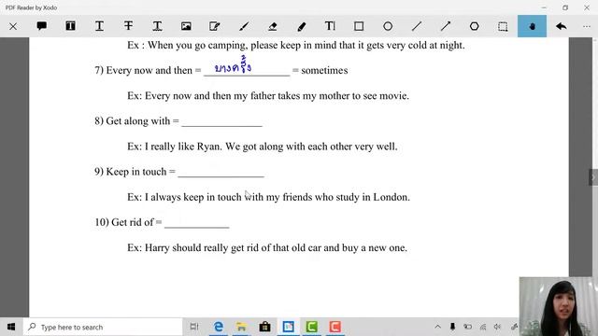Viewport: 598px width, 336px height.
Task: Show hidden system tray icons
Action: point(438,327)
